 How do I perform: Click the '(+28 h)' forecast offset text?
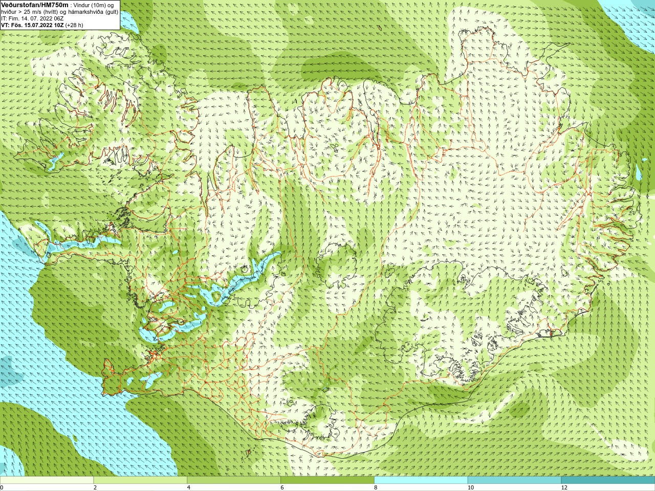(74, 25)
